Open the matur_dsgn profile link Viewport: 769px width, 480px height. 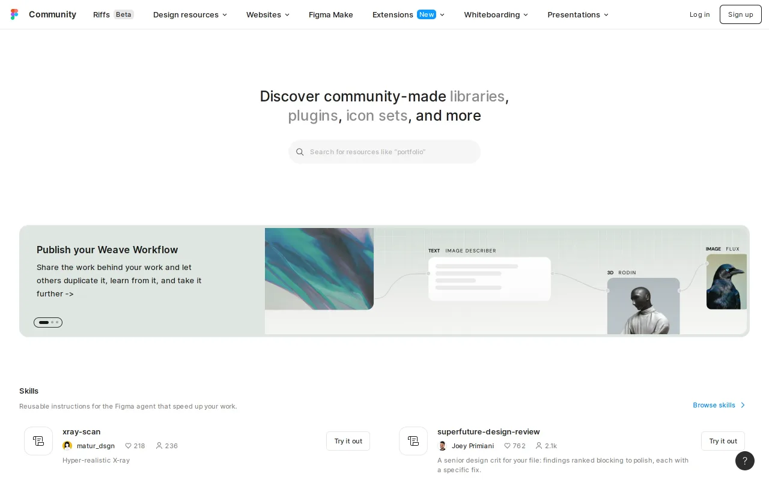(96, 446)
